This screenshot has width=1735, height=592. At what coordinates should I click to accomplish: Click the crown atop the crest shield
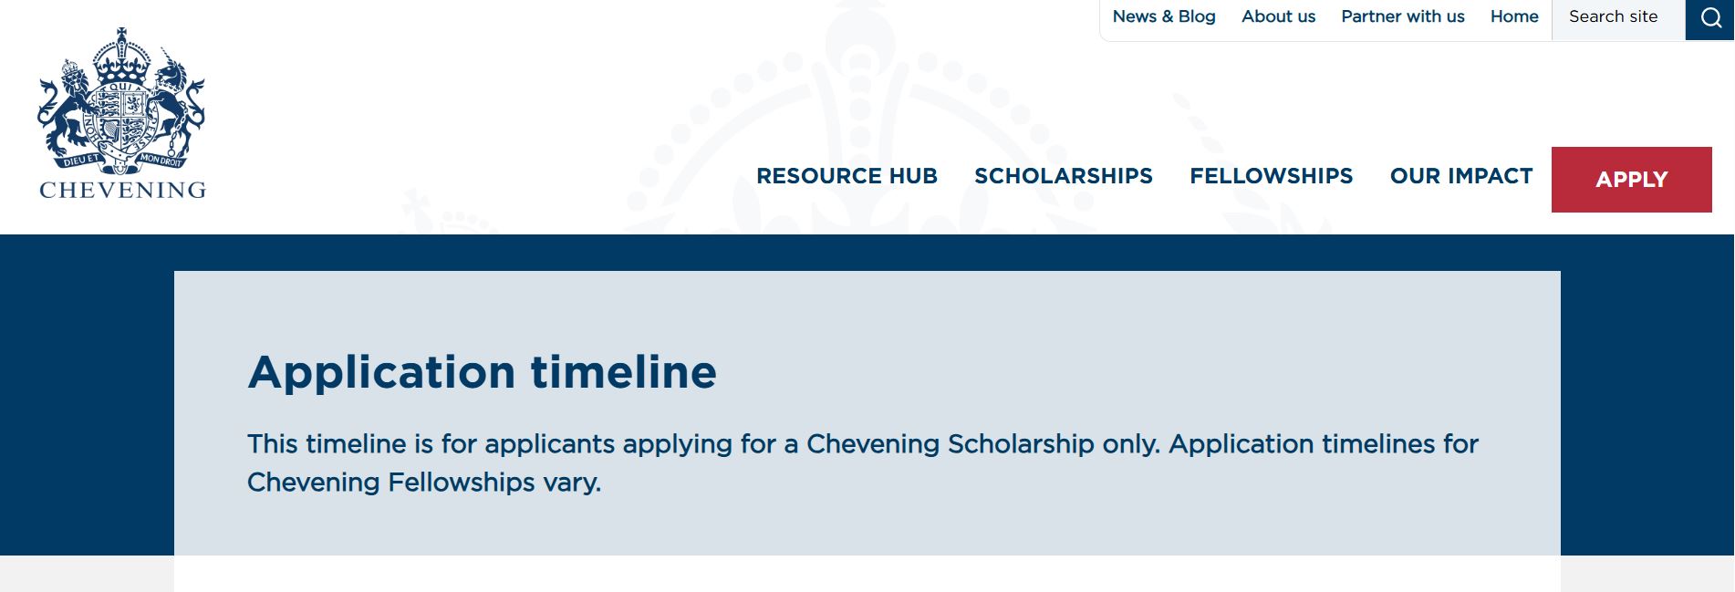(x=121, y=55)
